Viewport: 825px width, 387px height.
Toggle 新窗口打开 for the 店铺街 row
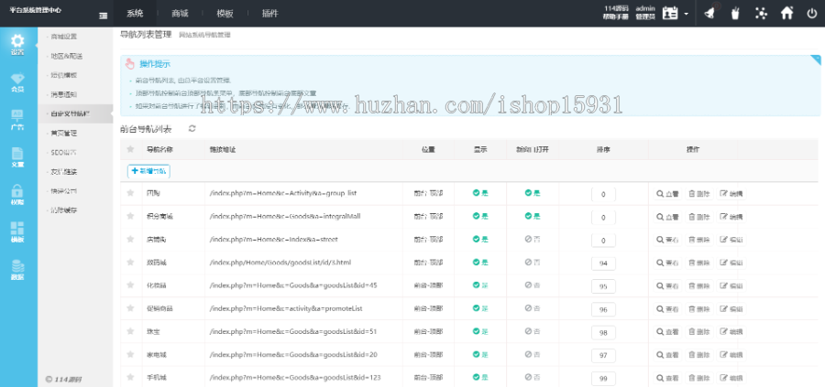click(x=533, y=239)
